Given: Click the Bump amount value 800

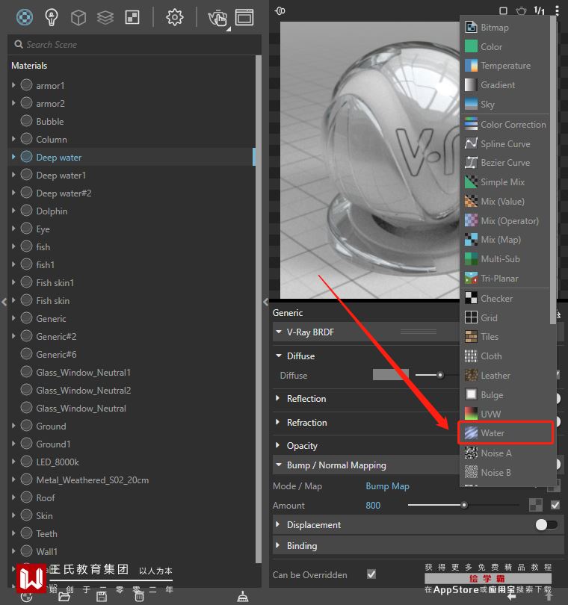Looking at the screenshot, I should click(x=373, y=505).
